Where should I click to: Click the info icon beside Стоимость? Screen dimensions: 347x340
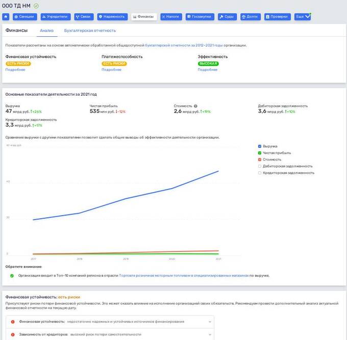click(x=195, y=106)
